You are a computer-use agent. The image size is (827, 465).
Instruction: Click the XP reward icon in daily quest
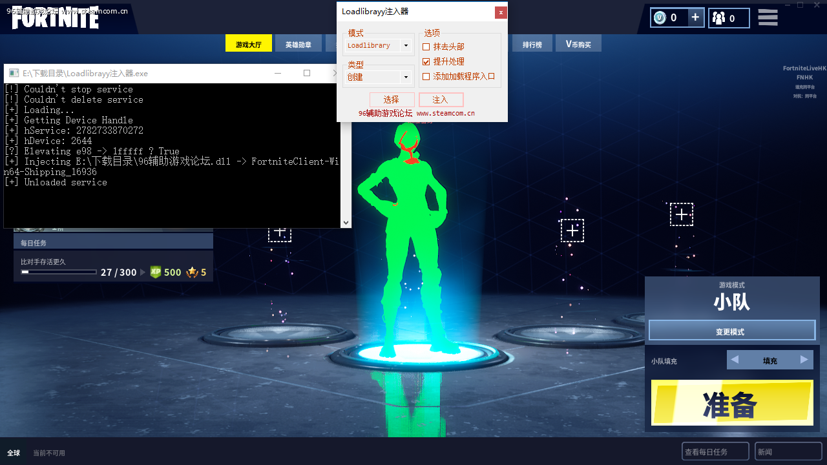(156, 272)
